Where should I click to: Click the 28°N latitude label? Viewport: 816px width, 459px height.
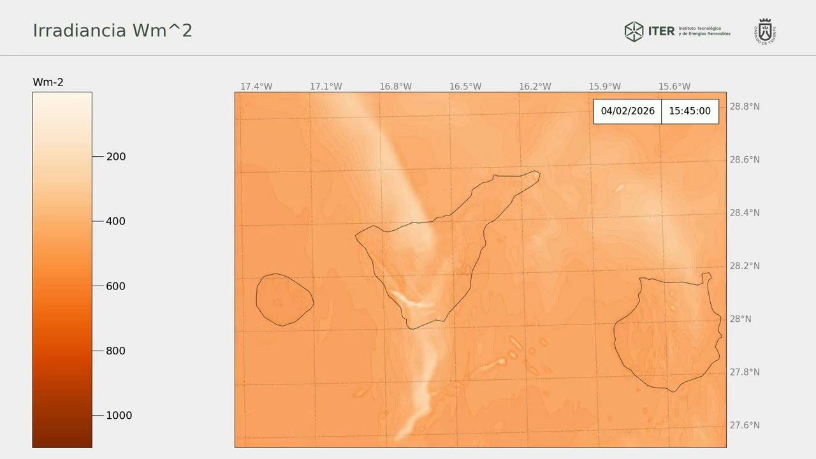click(741, 319)
